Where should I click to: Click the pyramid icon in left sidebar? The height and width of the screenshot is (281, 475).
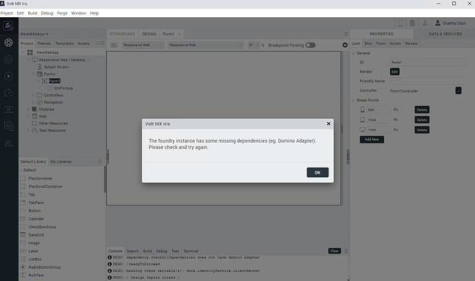(x=8, y=143)
